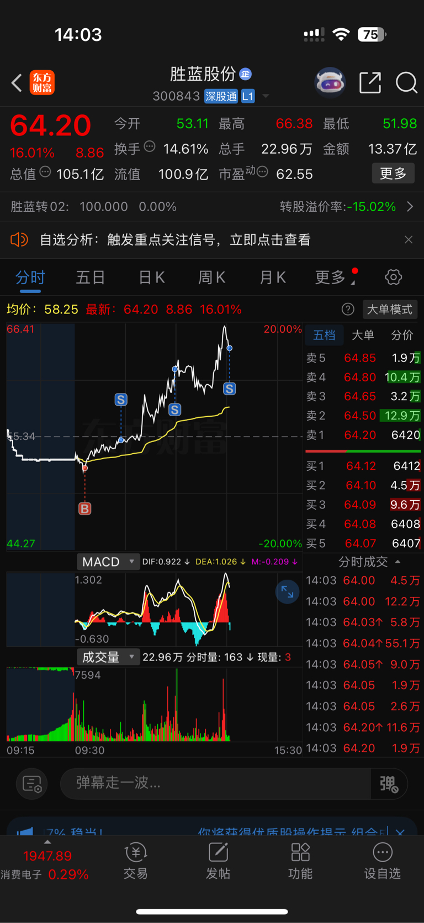
Task: Open the robot AI assistant avatar
Action: coord(330,83)
